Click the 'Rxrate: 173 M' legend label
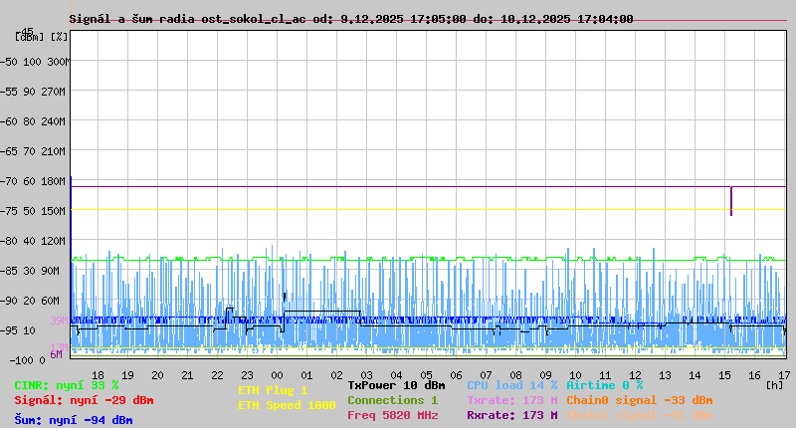Screen dimensions: 796x428 click(512, 415)
